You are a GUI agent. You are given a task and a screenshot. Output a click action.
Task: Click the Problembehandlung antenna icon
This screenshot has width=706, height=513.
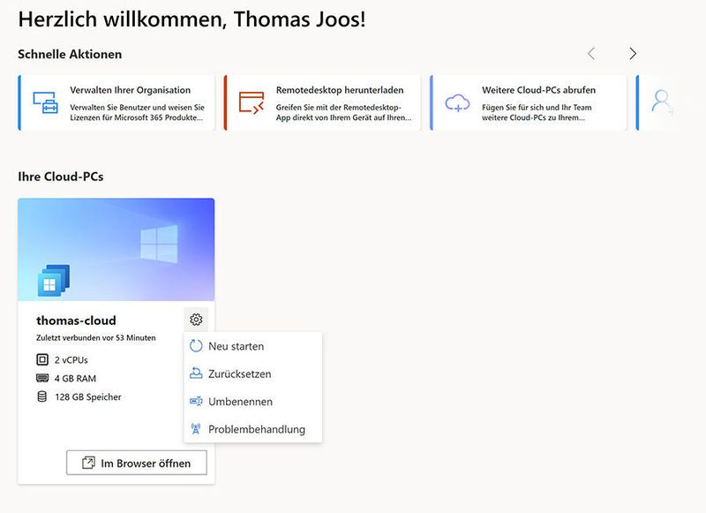tap(199, 429)
